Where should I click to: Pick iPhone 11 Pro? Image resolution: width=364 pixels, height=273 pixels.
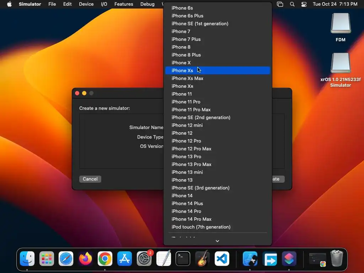click(218, 102)
